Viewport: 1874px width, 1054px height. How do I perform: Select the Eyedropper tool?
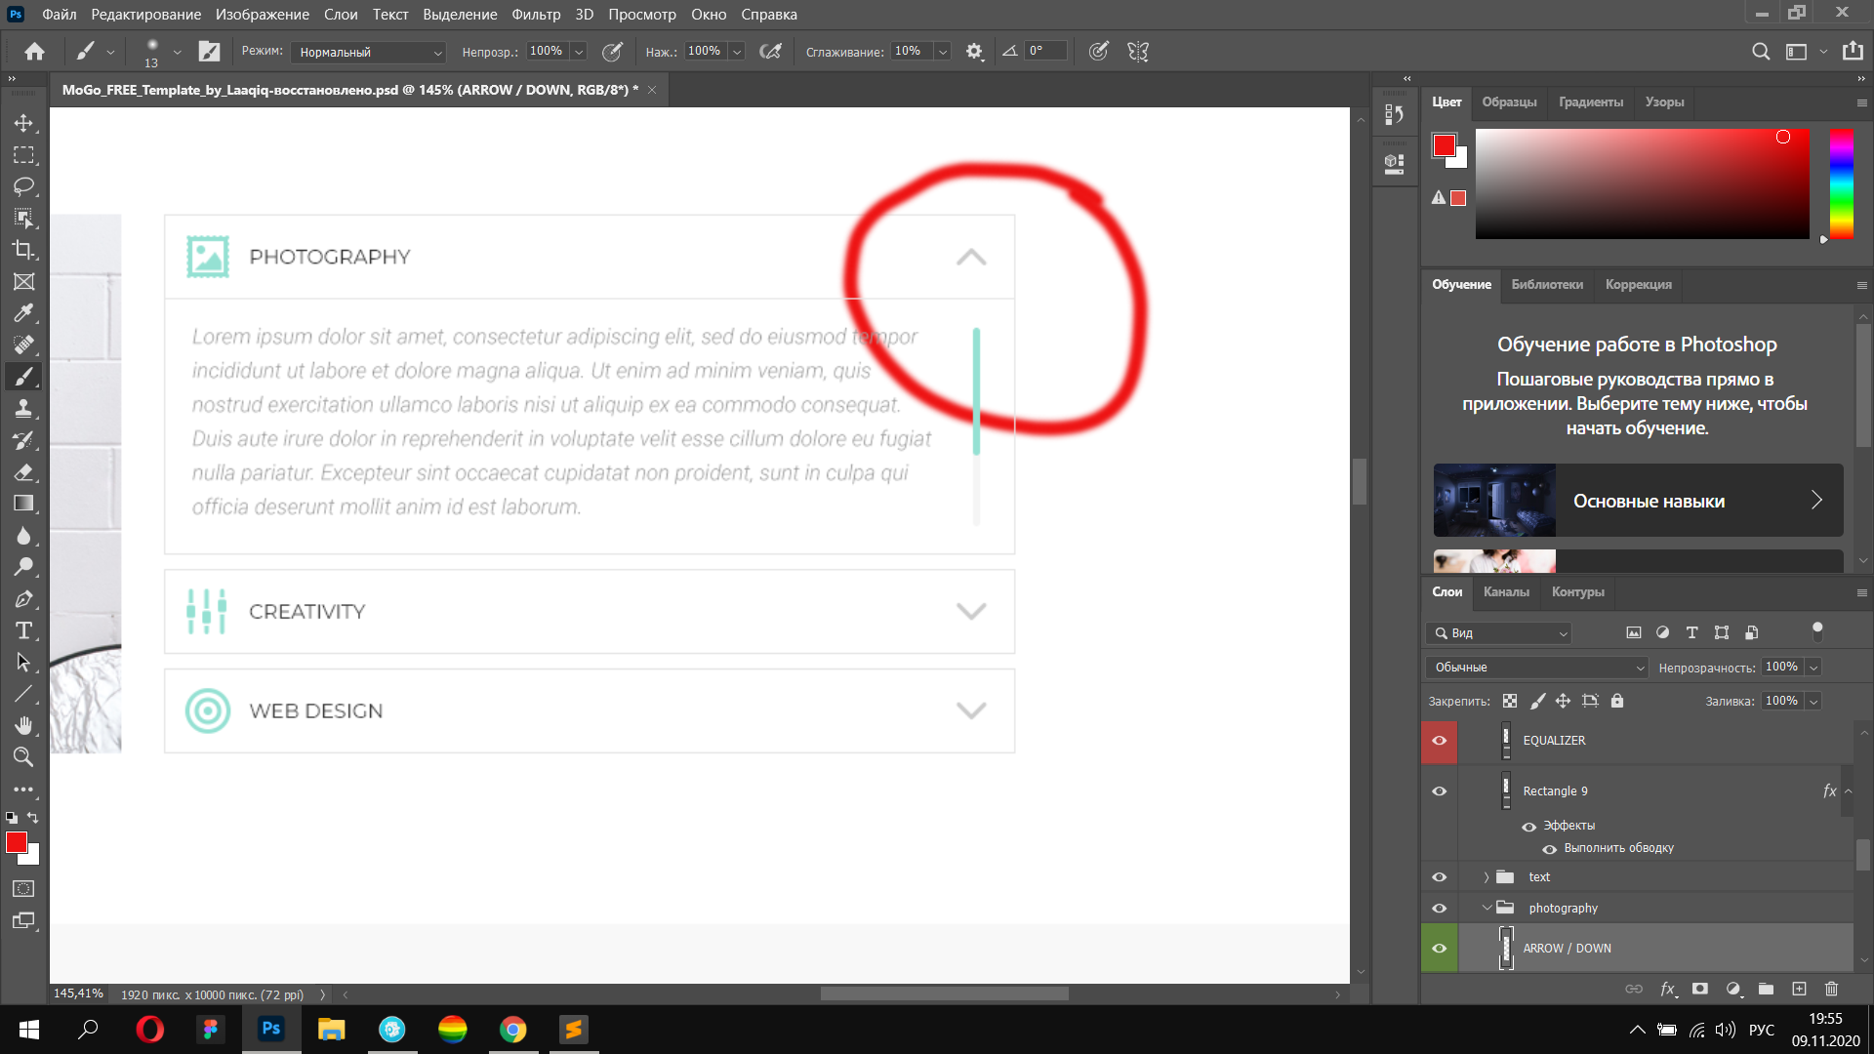(23, 313)
